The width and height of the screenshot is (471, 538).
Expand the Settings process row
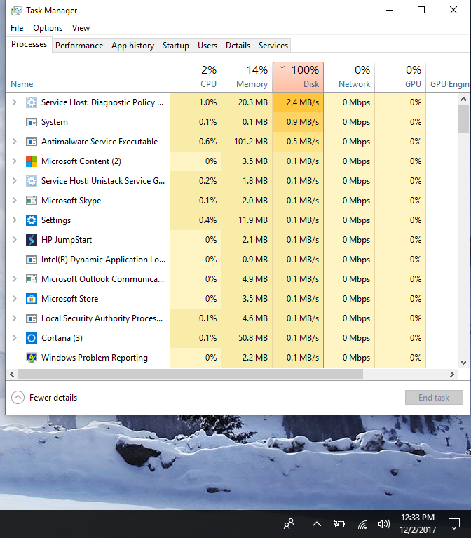15,220
